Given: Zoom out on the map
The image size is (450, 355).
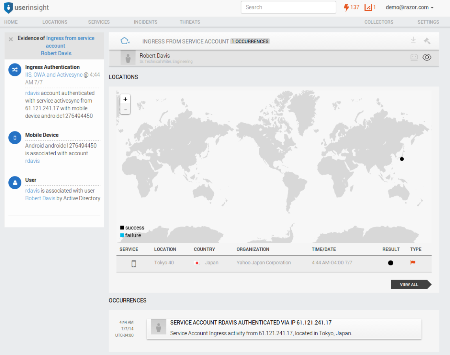Looking at the screenshot, I should pyautogui.click(x=125, y=109).
